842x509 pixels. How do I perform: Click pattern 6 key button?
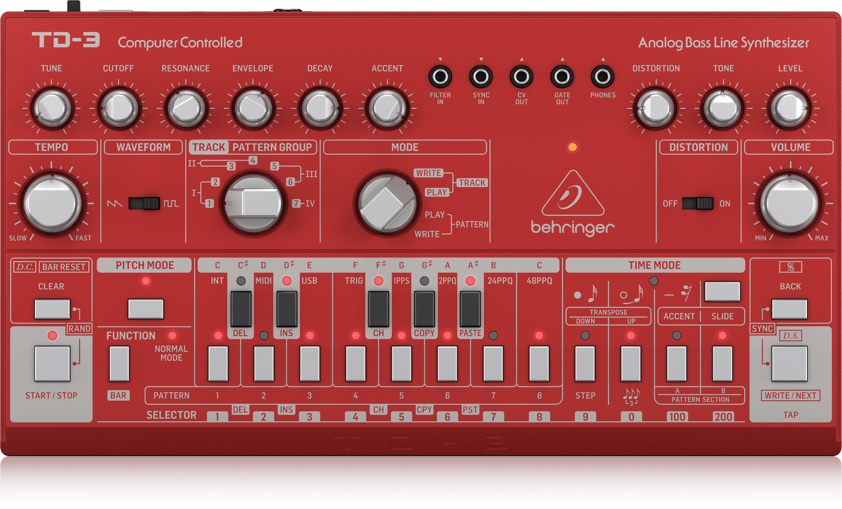[448, 363]
